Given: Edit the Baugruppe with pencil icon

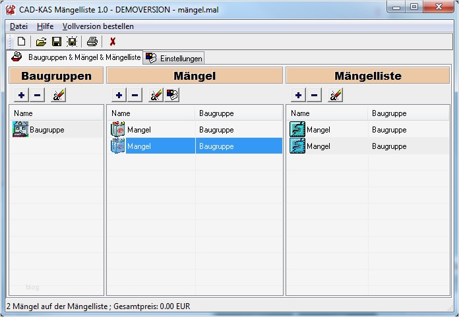Looking at the screenshot, I should pyautogui.click(x=58, y=95).
